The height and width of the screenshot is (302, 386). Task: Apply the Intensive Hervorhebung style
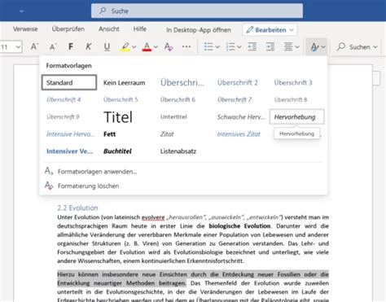(x=70, y=134)
